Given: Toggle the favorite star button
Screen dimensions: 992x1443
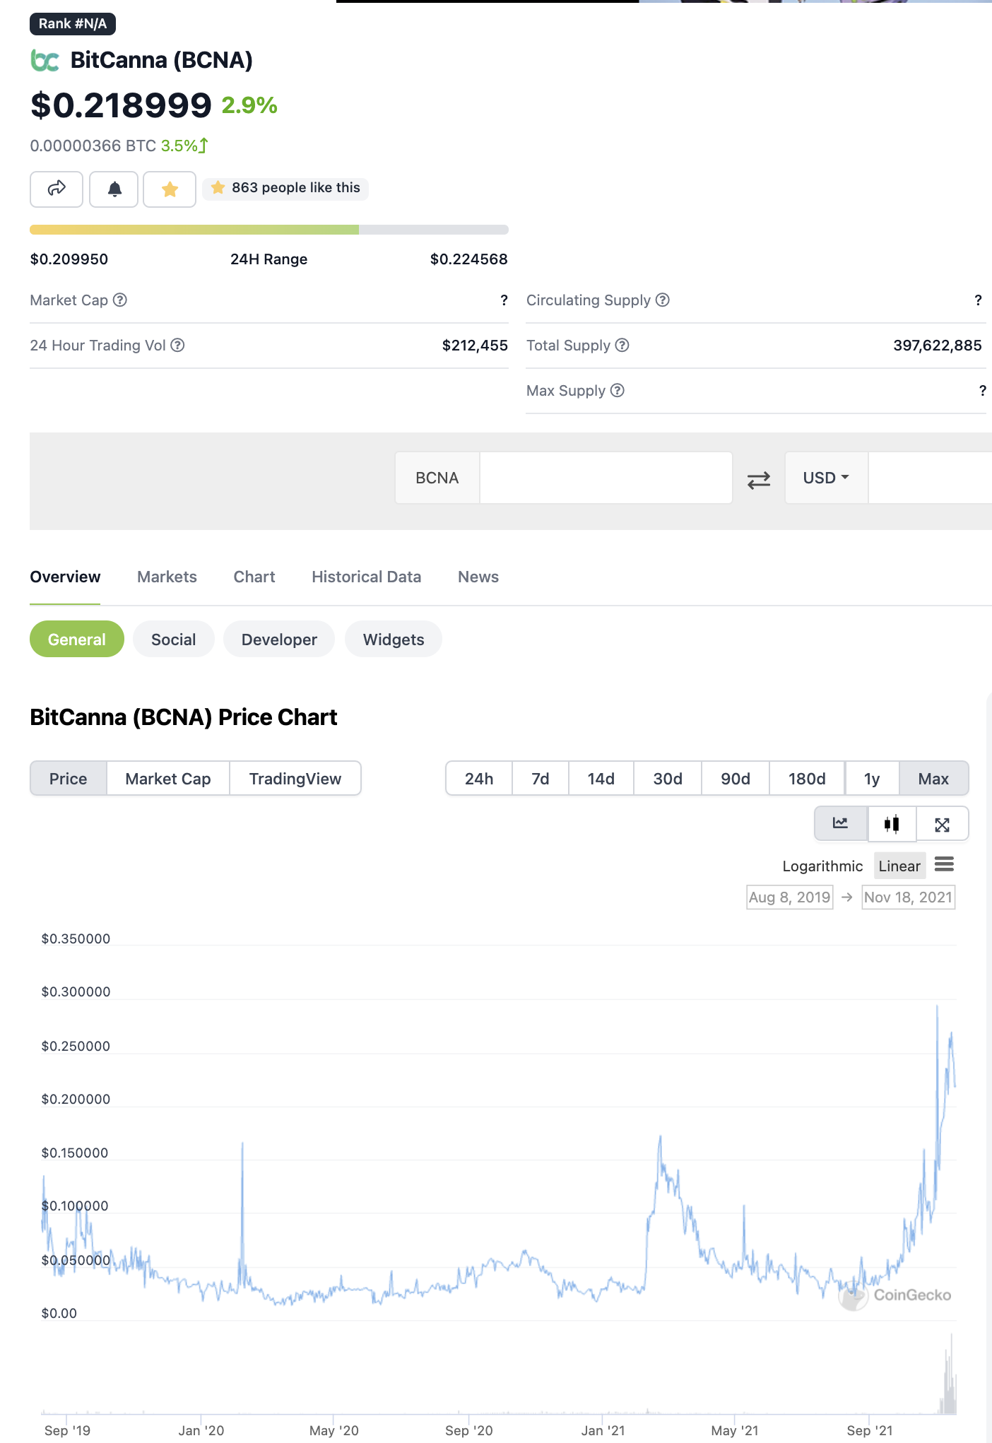Looking at the screenshot, I should point(170,189).
